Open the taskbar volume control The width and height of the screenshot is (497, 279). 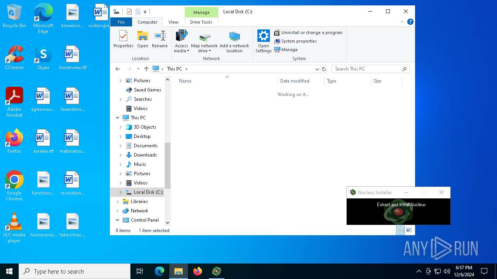coord(447,271)
